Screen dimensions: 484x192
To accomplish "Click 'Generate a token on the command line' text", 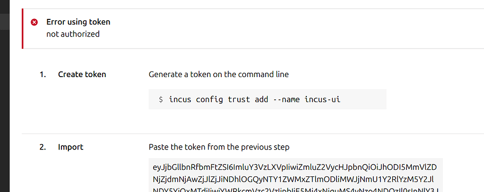I will (218, 74).
